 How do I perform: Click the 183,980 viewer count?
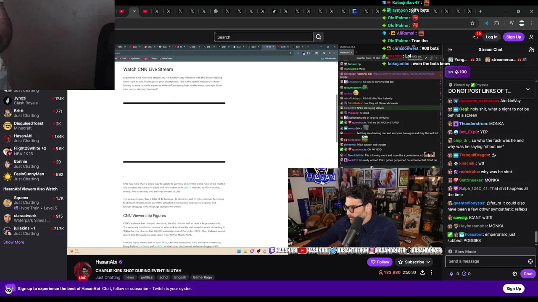[389, 273]
